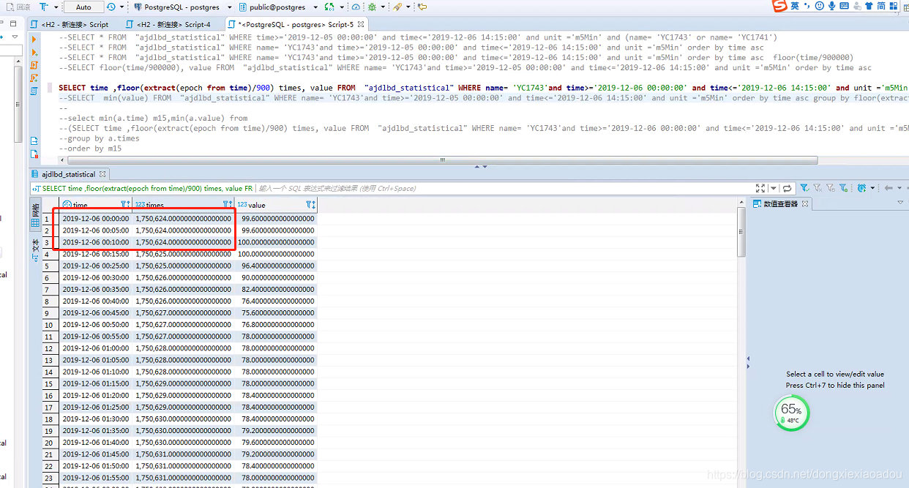Screen dimensions: 909x488
Task: Toggle the Sogou English/Chinese 英 indicator
Action: pos(796,7)
